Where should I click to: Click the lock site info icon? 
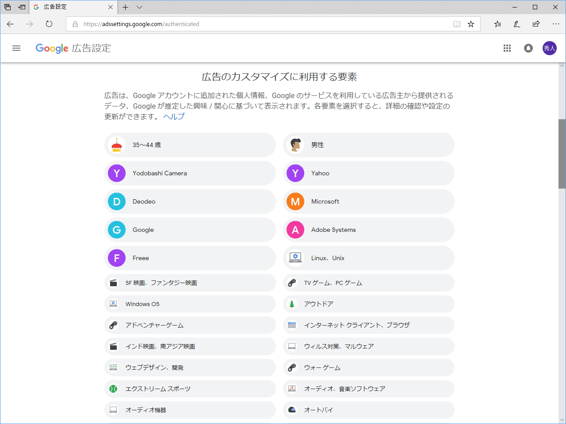[75, 24]
